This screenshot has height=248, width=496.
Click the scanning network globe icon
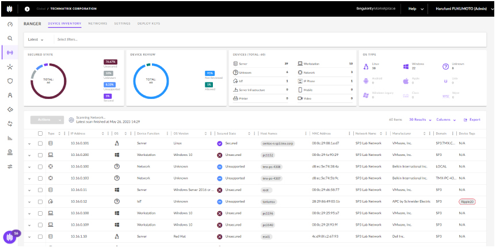(x=71, y=120)
